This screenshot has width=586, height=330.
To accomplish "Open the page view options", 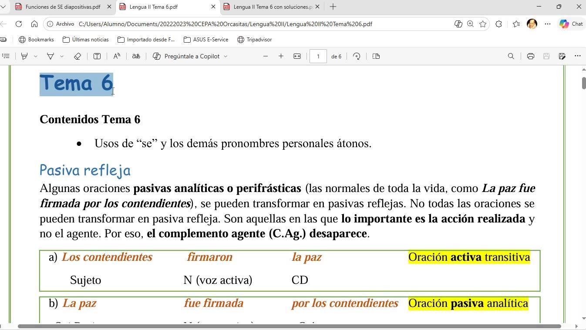I will [x=376, y=56].
